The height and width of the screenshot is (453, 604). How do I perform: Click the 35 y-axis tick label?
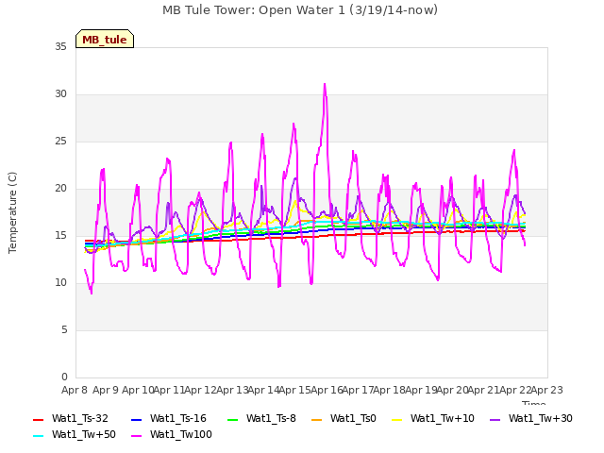pos(60,47)
